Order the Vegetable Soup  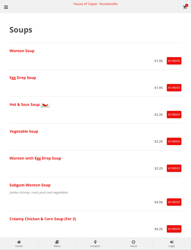[x=174, y=142]
